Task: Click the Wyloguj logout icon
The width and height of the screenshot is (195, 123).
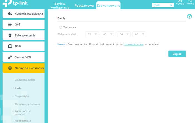Action: tap(180, 2)
